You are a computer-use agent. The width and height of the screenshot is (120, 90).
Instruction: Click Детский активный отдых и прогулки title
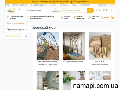click(48, 63)
